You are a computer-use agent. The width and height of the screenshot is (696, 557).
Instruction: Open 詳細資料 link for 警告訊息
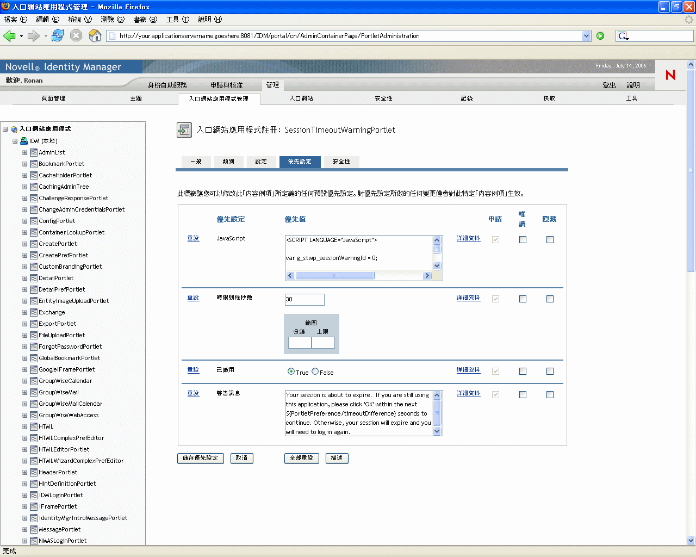(x=468, y=393)
